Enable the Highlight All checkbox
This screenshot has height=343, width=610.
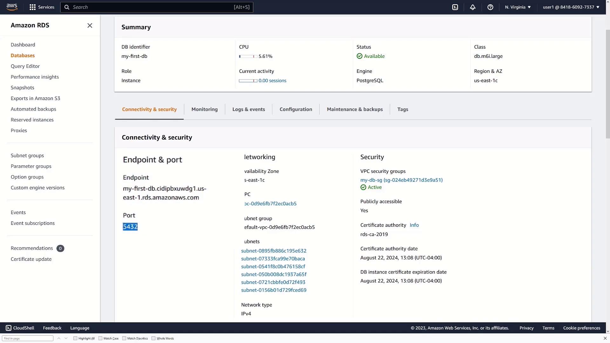click(75, 338)
